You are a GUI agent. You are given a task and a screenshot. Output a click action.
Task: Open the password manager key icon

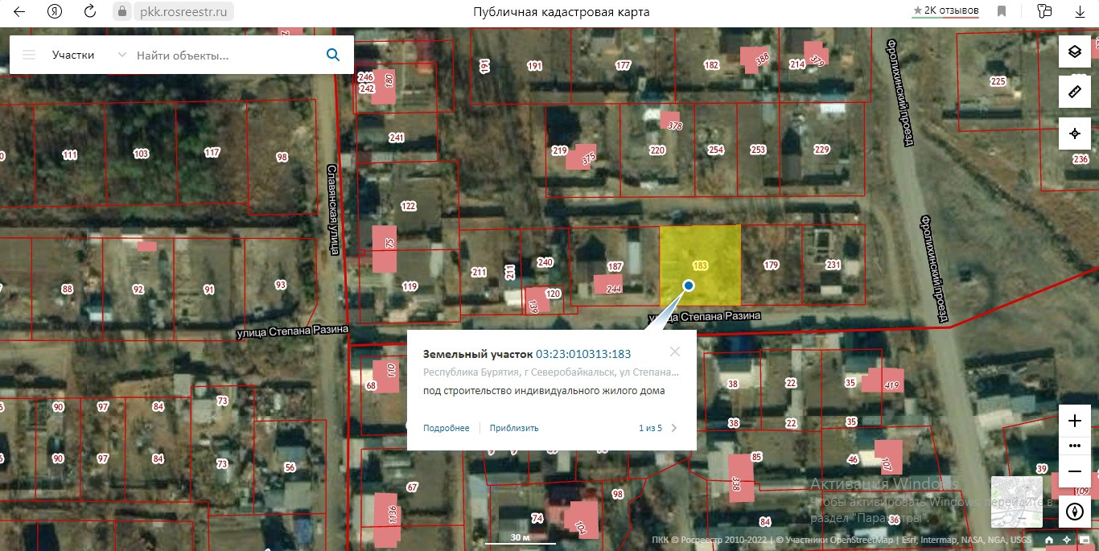1044,11
